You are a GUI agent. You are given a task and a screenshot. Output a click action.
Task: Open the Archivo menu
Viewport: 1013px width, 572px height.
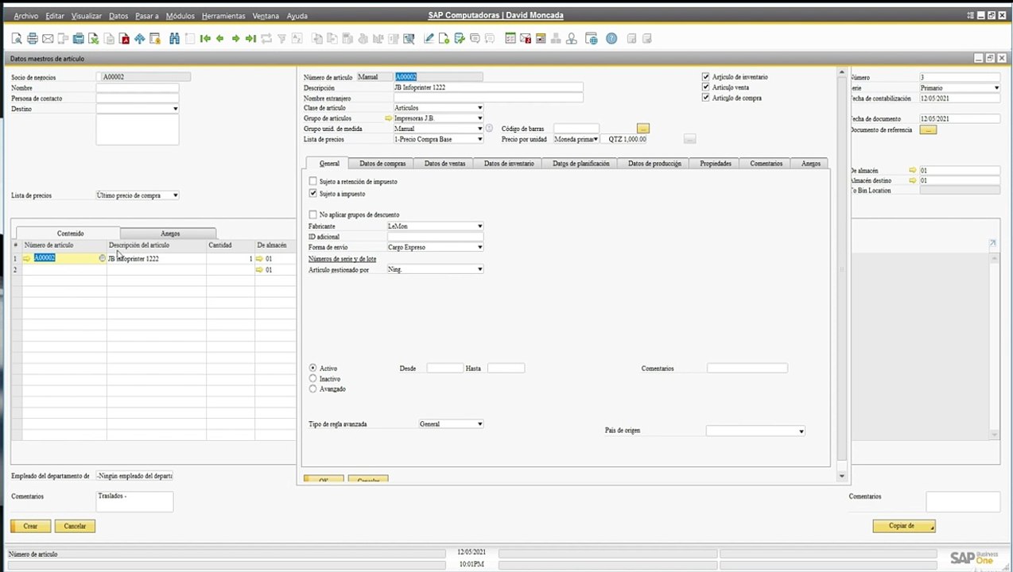(x=25, y=16)
